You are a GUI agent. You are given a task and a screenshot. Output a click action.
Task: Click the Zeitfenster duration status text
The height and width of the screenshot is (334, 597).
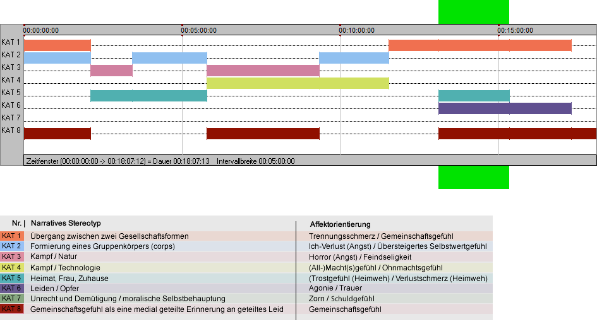pyautogui.click(x=118, y=161)
